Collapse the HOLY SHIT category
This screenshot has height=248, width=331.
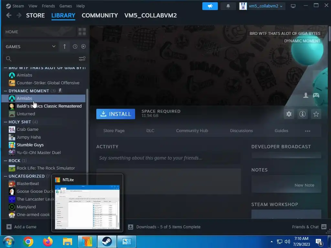tap(5, 122)
